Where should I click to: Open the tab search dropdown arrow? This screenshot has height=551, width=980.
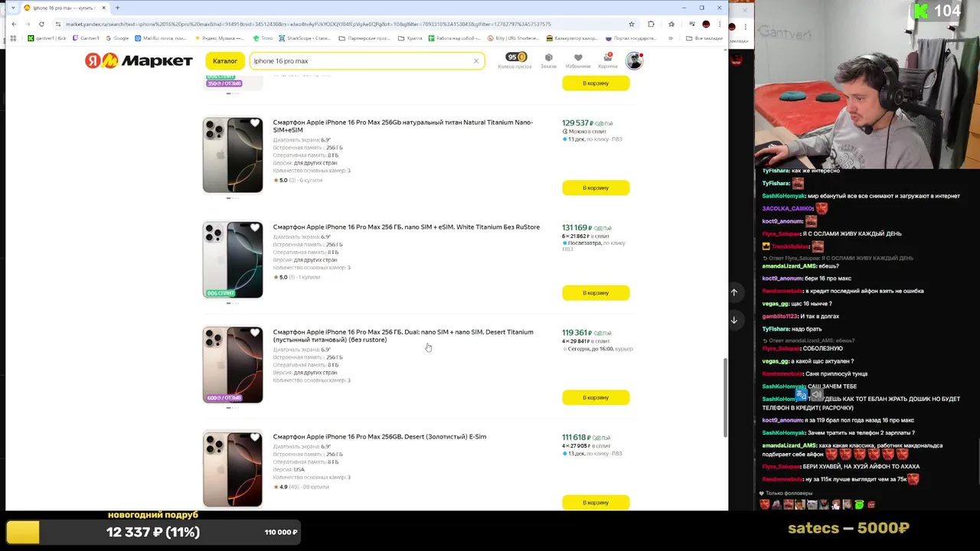pyautogui.click(x=12, y=8)
